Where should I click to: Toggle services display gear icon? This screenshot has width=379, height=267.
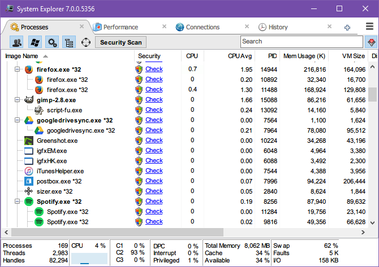point(52,42)
